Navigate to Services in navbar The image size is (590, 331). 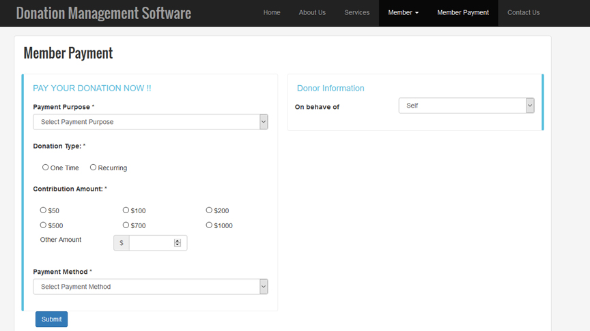pos(356,13)
